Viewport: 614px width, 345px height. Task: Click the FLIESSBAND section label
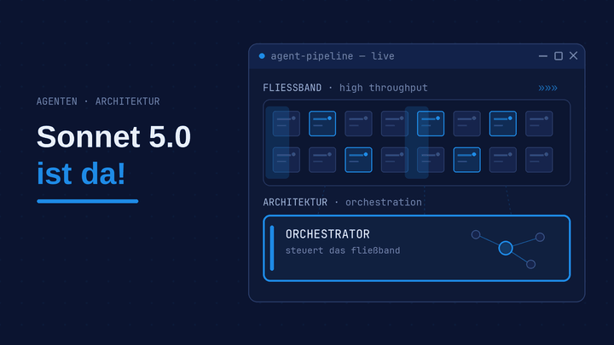[x=293, y=88]
